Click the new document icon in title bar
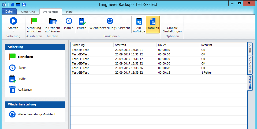The height and width of the screenshot is (129, 257). [x=12, y=5]
